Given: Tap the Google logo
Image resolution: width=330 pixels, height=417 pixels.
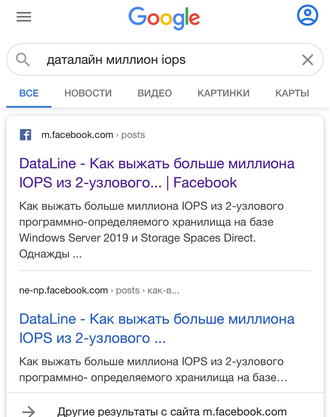Looking at the screenshot, I should point(164,18).
